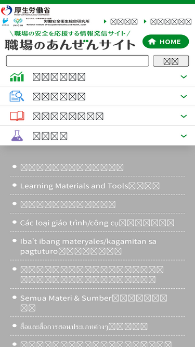Click the green HOME button

(x=165, y=42)
